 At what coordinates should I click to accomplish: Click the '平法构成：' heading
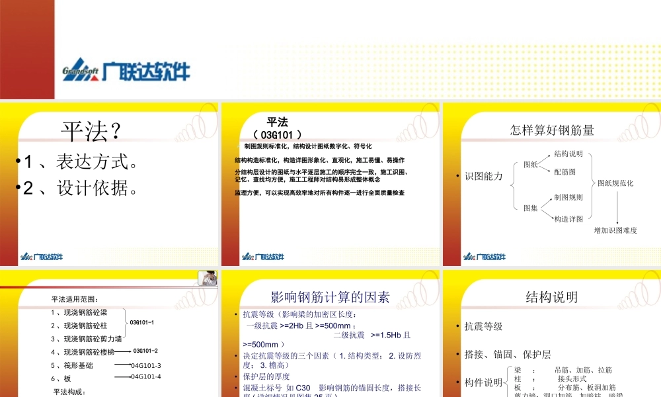[69, 392]
